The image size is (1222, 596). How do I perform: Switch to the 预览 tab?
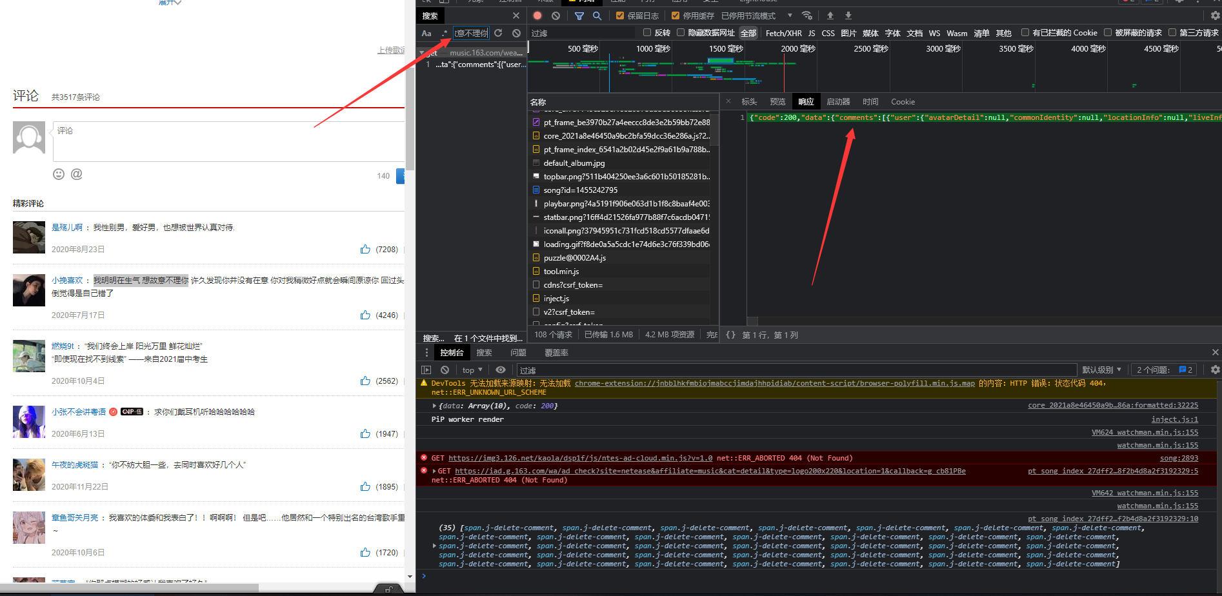777,101
